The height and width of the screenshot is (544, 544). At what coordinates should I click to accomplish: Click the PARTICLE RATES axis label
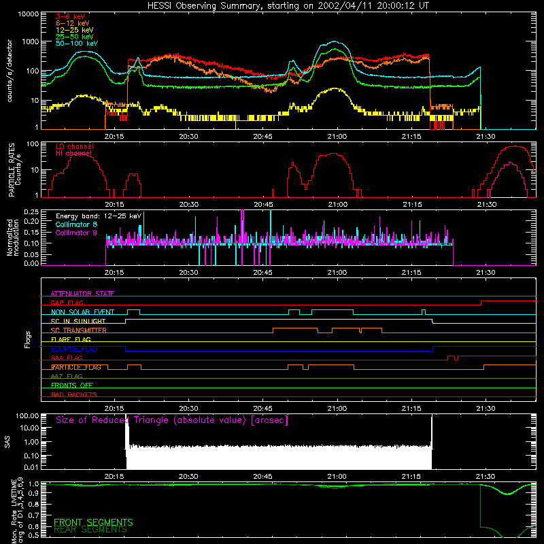tap(12, 169)
